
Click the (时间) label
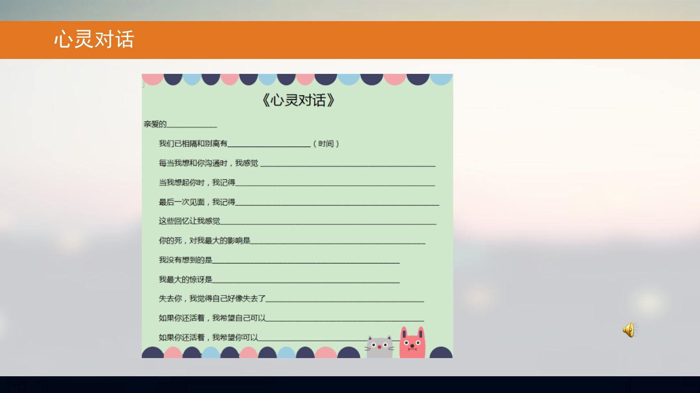326,144
